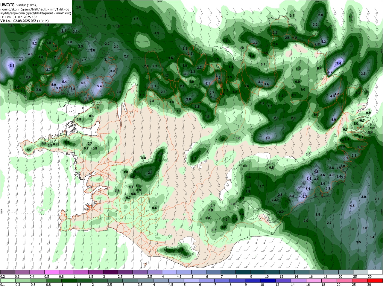Viewport: 383px width, 287px height.
Task: Select the 4 gray-blue swatch in the bottom legend row
Action: click(x=161, y=280)
